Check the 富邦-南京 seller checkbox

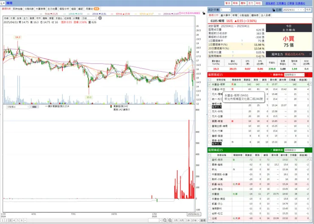(x=210, y=160)
